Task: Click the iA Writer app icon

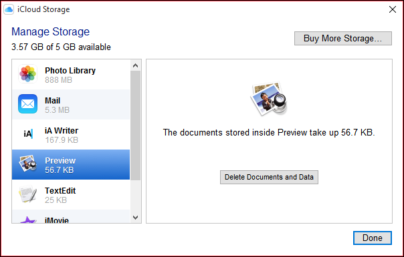Action: (28, 134)
